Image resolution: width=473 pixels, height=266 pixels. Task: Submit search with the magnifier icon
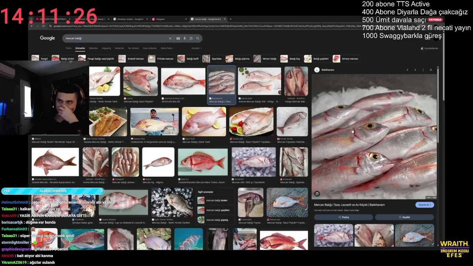click(198, 38)
